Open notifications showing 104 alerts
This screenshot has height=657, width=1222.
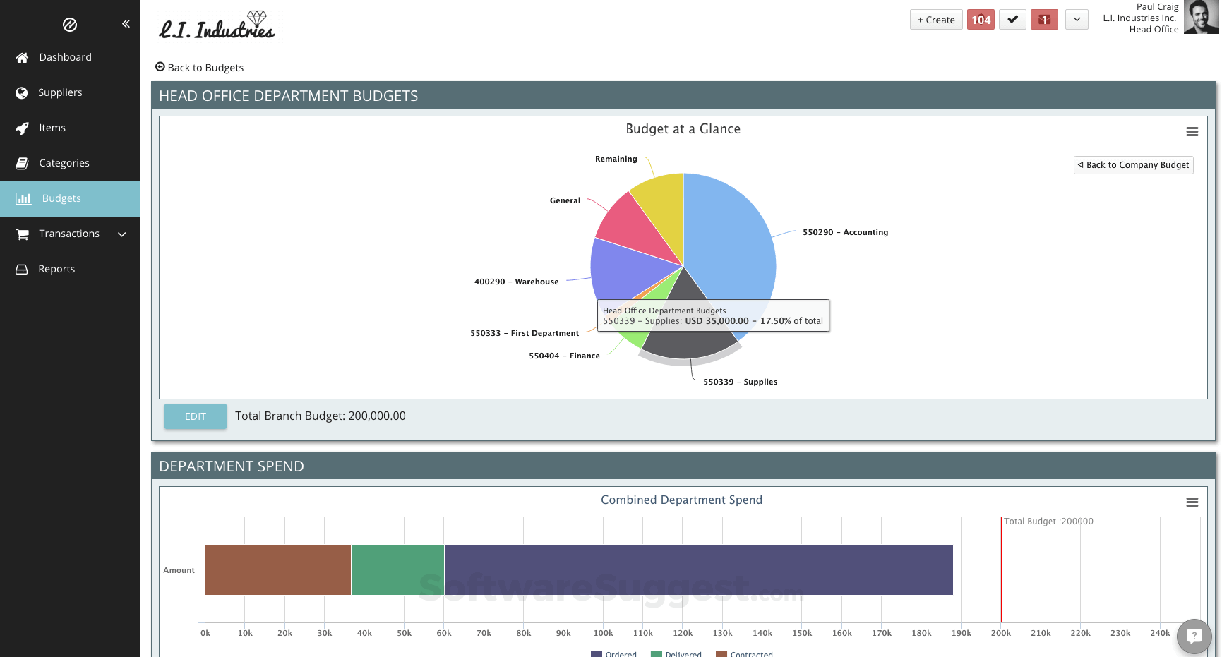981,20
